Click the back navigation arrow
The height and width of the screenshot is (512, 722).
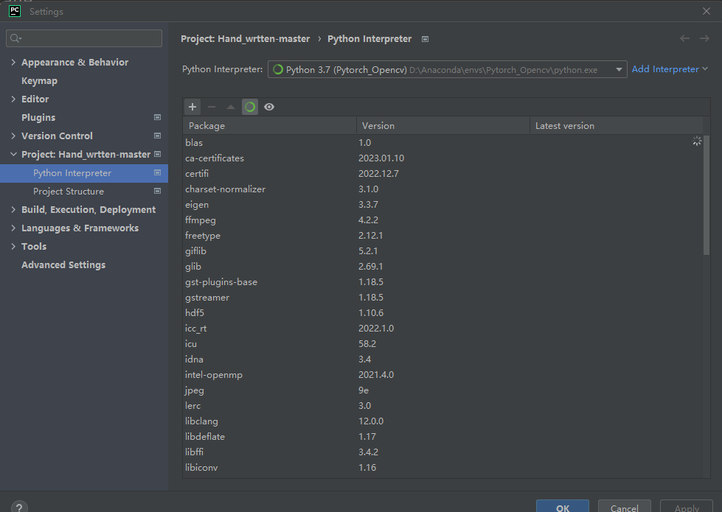click(x=684, y=38)
